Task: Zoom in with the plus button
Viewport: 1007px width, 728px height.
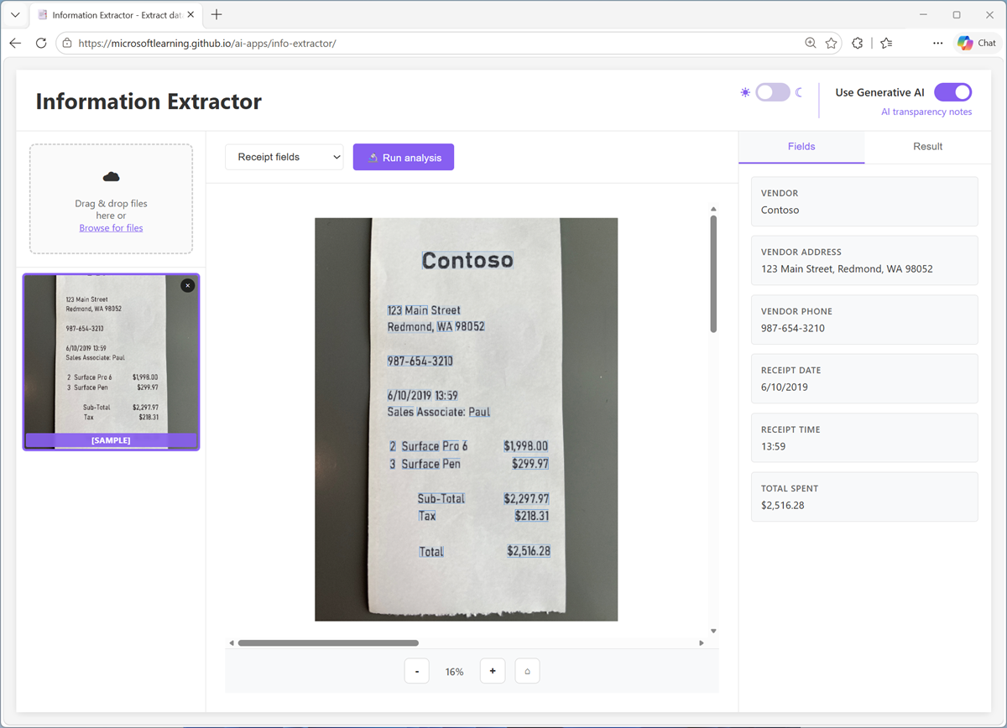Action: click(x=493, y=671)
